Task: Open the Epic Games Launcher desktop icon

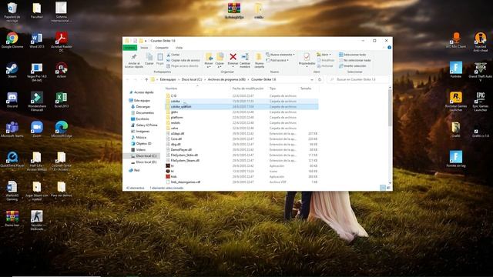Action: tap(481, 102)
